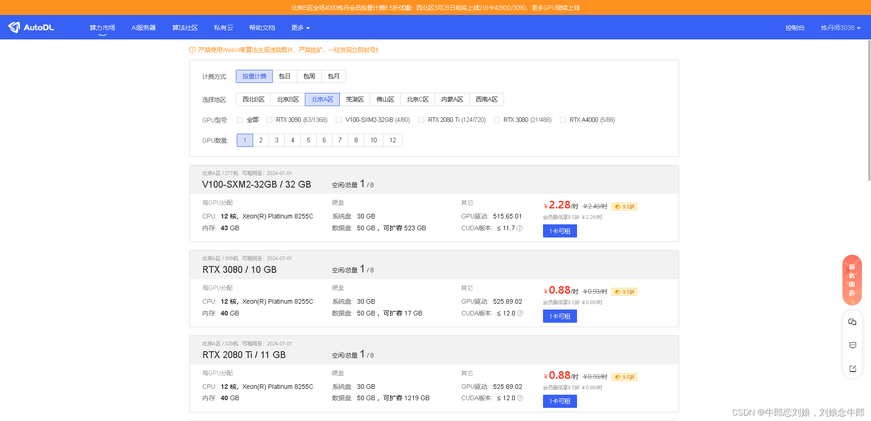This screenshot has height=421, width=871.
Task: Click the page vertical scrollbar thumb
Action: point(869,110)
